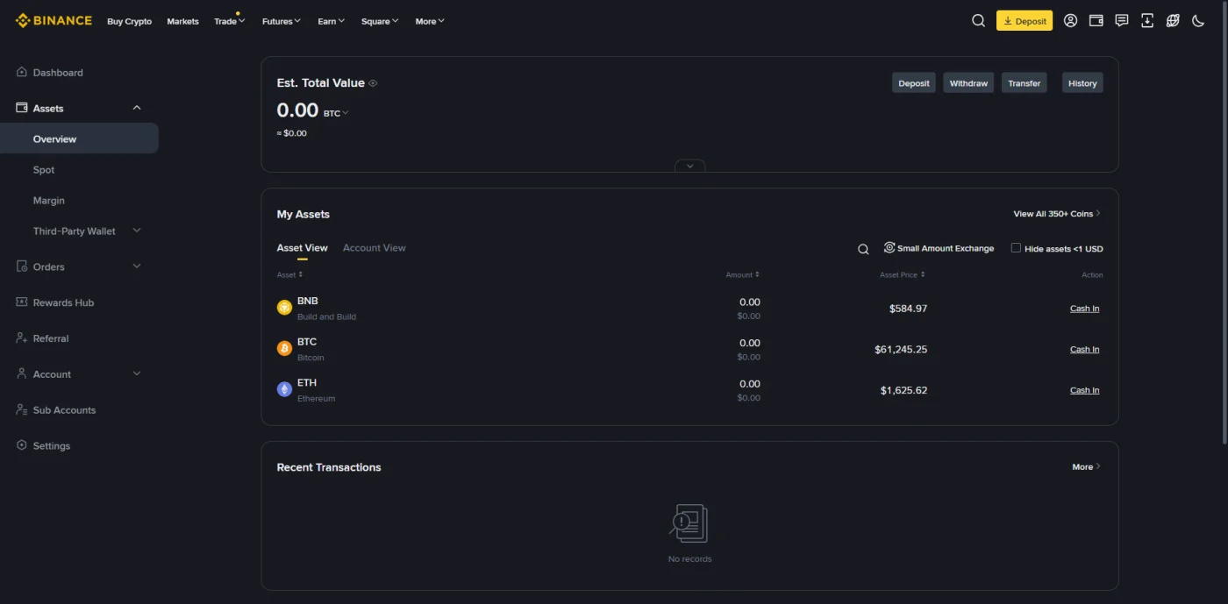Click the BNB price $584.97
1228x604 pixels.
tap(908, 309)
